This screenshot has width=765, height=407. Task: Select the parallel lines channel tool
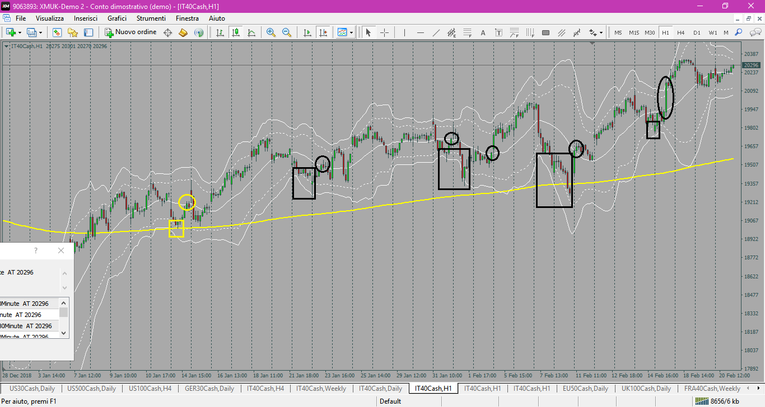[x=561, y=32]
